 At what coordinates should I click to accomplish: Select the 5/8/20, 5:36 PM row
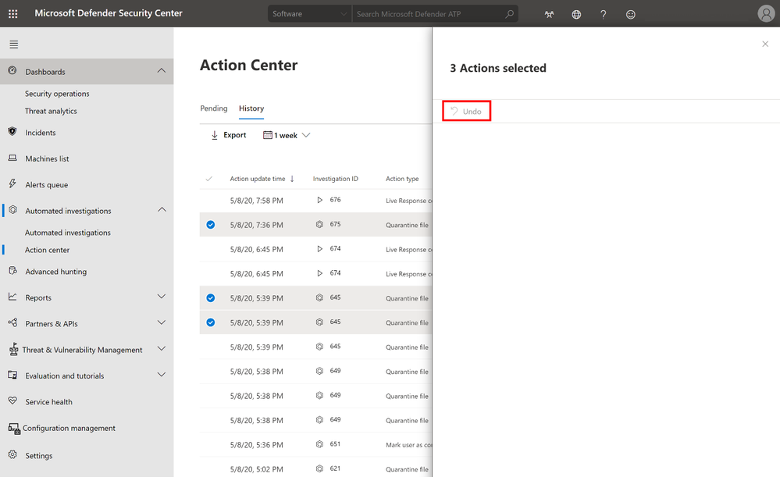[x=316, y=445]
